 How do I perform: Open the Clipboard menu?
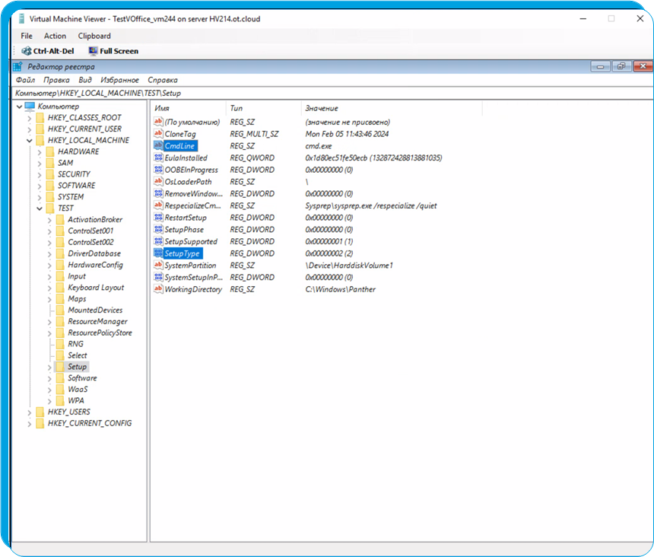(94, 36)
